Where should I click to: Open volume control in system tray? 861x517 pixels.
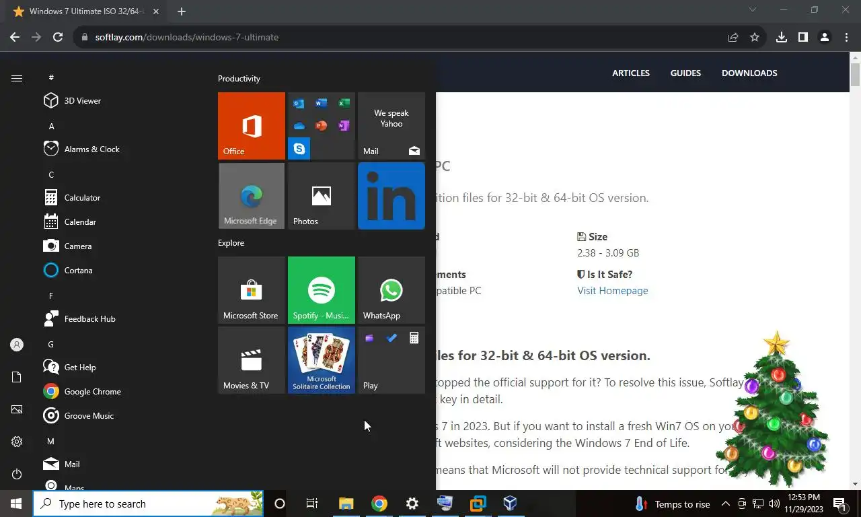click(x=774, y=504)
